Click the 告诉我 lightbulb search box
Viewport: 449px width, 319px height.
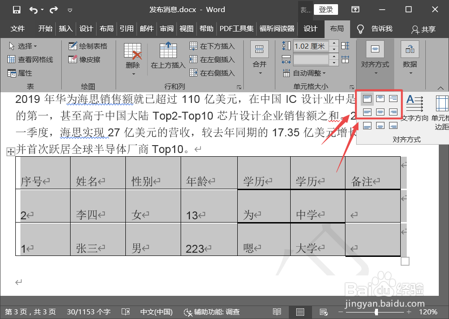click(x=375, y=29)
